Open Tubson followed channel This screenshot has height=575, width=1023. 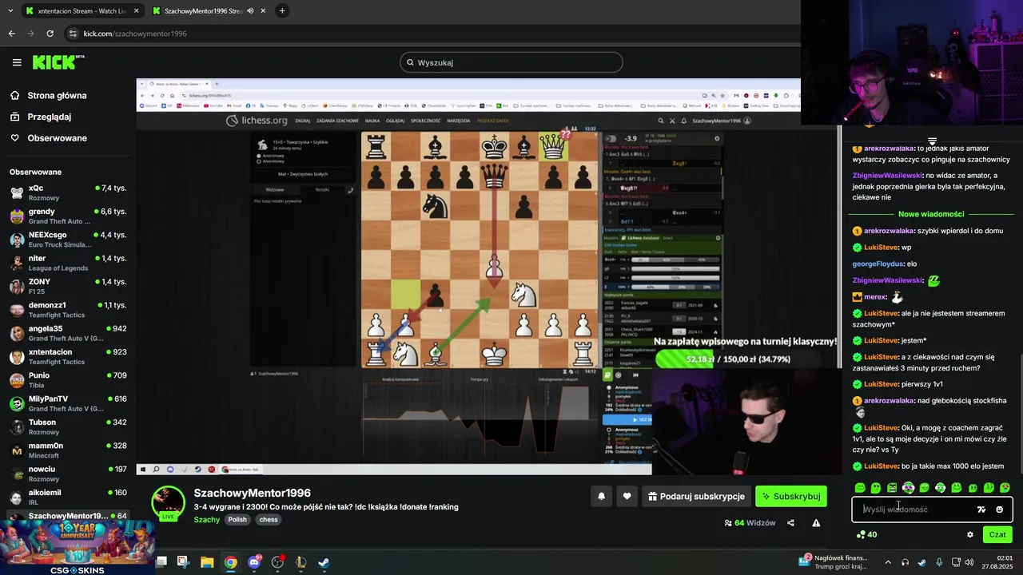68,426
